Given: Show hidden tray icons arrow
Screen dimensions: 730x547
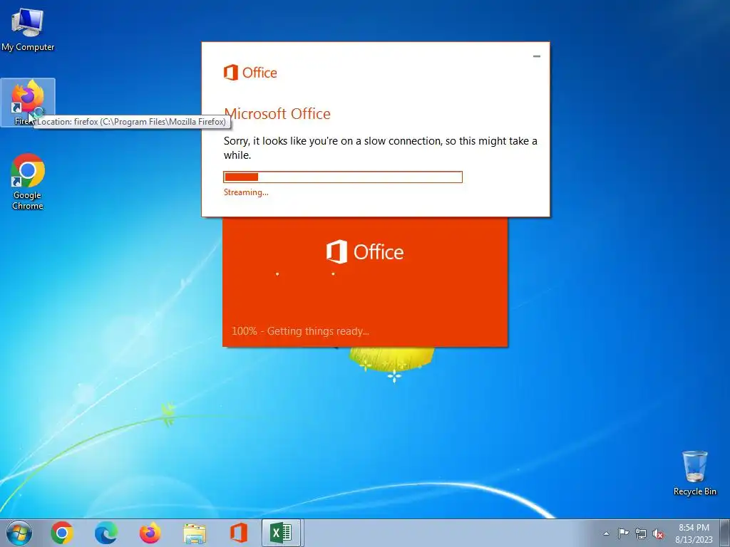Looking at the screenshot, I should 606,533.
